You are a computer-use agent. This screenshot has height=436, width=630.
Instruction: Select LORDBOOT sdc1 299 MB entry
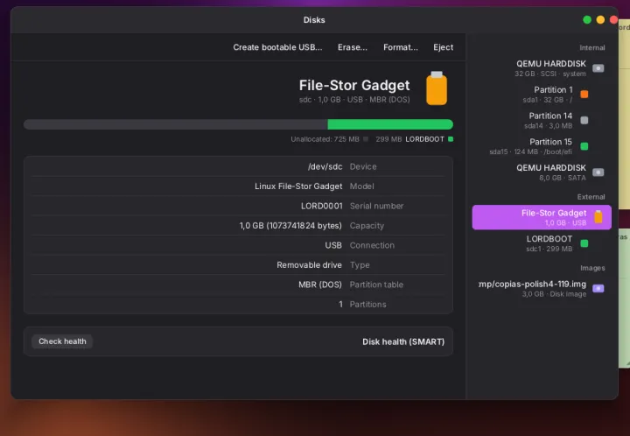coord(542,243)
